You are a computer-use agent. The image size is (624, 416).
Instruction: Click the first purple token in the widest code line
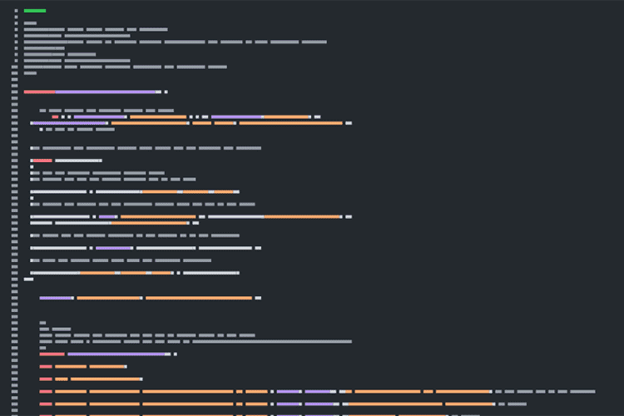click(x=288, y=391)
